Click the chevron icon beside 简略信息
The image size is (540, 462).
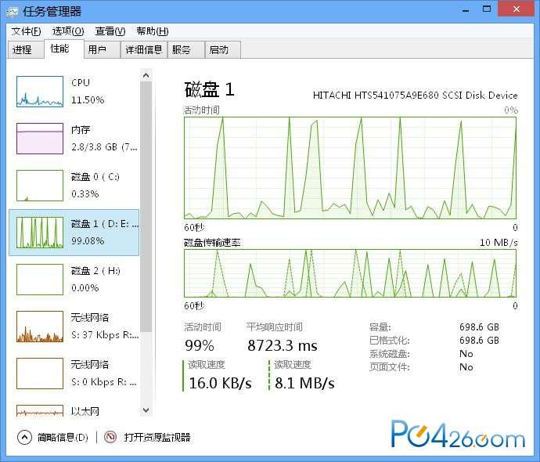tap(24, 438)
